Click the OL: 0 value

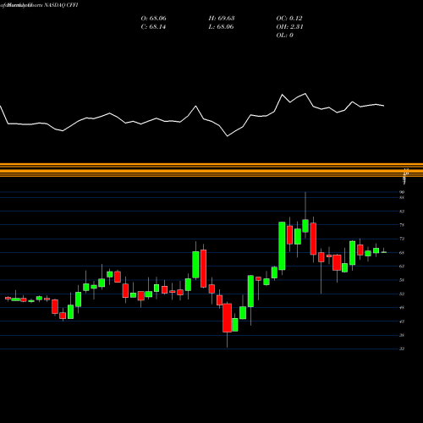284,36
